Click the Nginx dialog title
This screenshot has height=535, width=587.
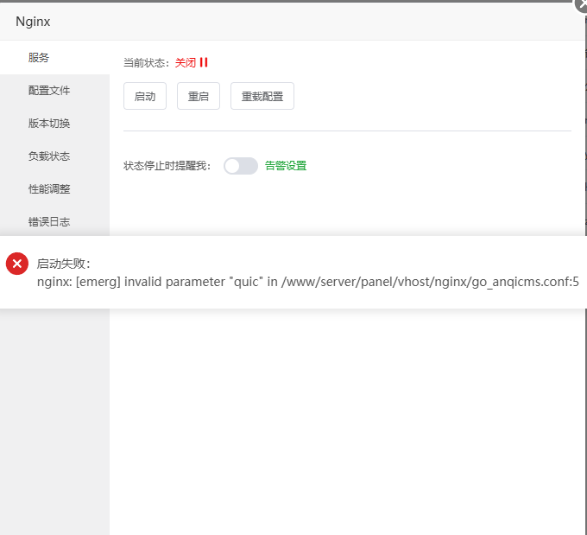(33, 22)
